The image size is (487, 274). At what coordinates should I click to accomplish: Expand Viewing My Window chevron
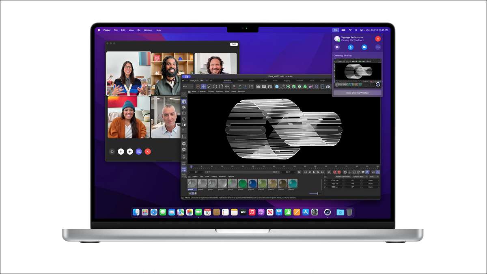pos(363,41)
